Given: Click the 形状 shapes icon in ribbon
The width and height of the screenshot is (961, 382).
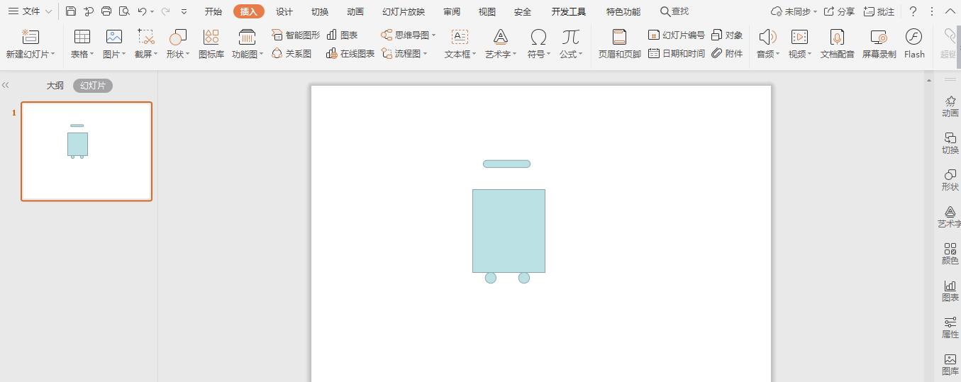Looking at the screenshot, I should 178,37.
